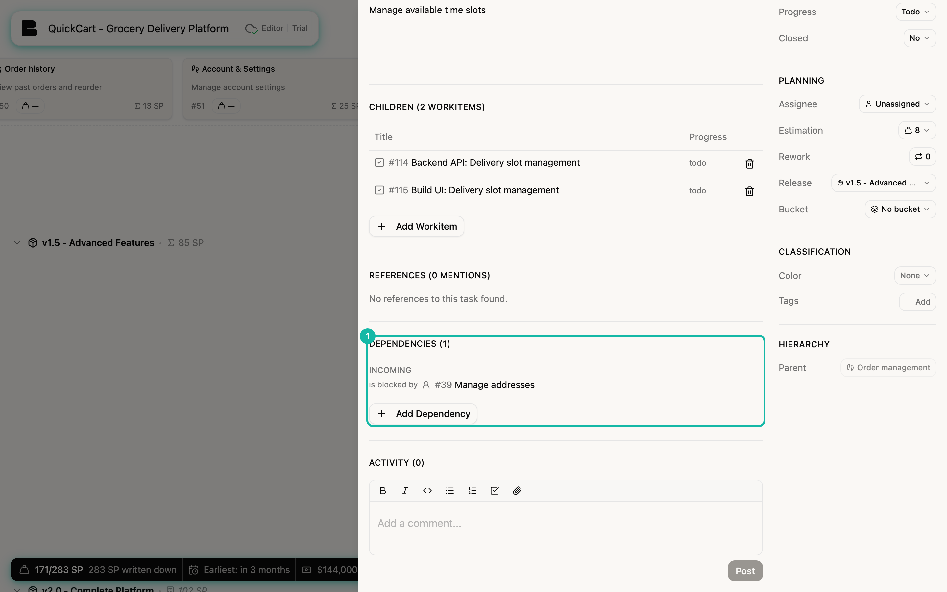Insert a checklist in the comment
This screenshot has height=592, width=947.
(x=495, y=491)
